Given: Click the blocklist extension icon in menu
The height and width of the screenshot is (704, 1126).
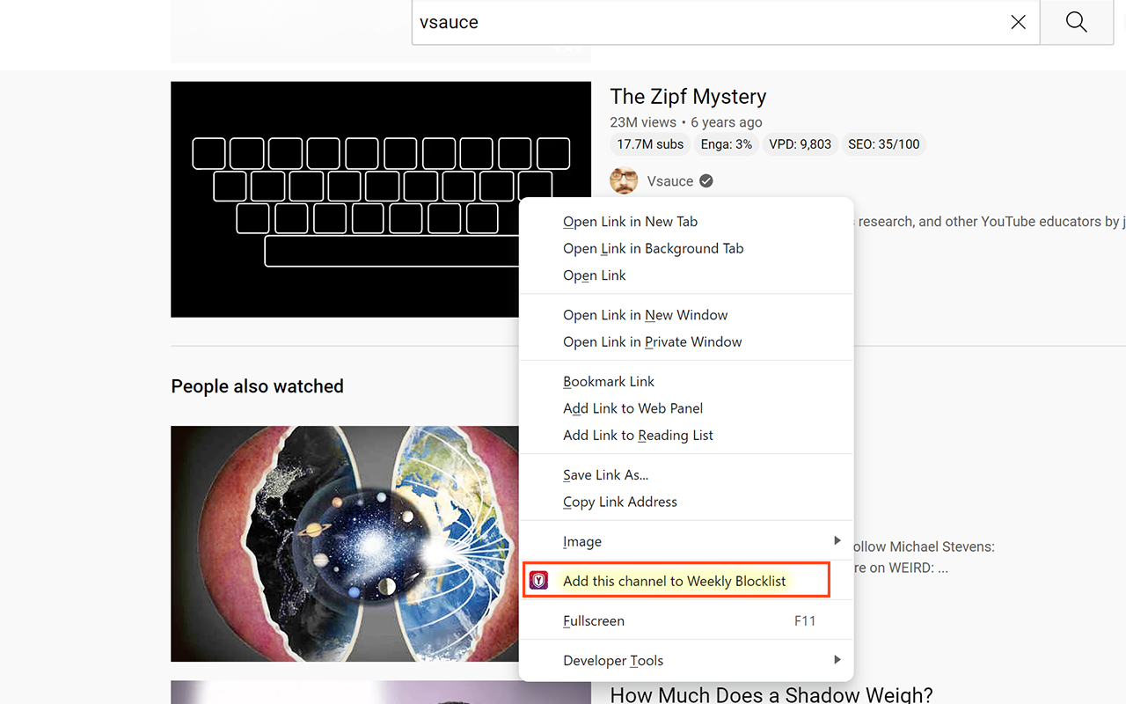Looking at the screenshot, I should pos(538,581).
